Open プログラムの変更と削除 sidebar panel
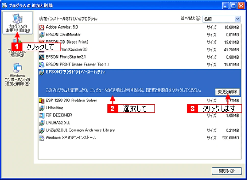This screenshot has height=180, width=247. click(x=18, y=23)
